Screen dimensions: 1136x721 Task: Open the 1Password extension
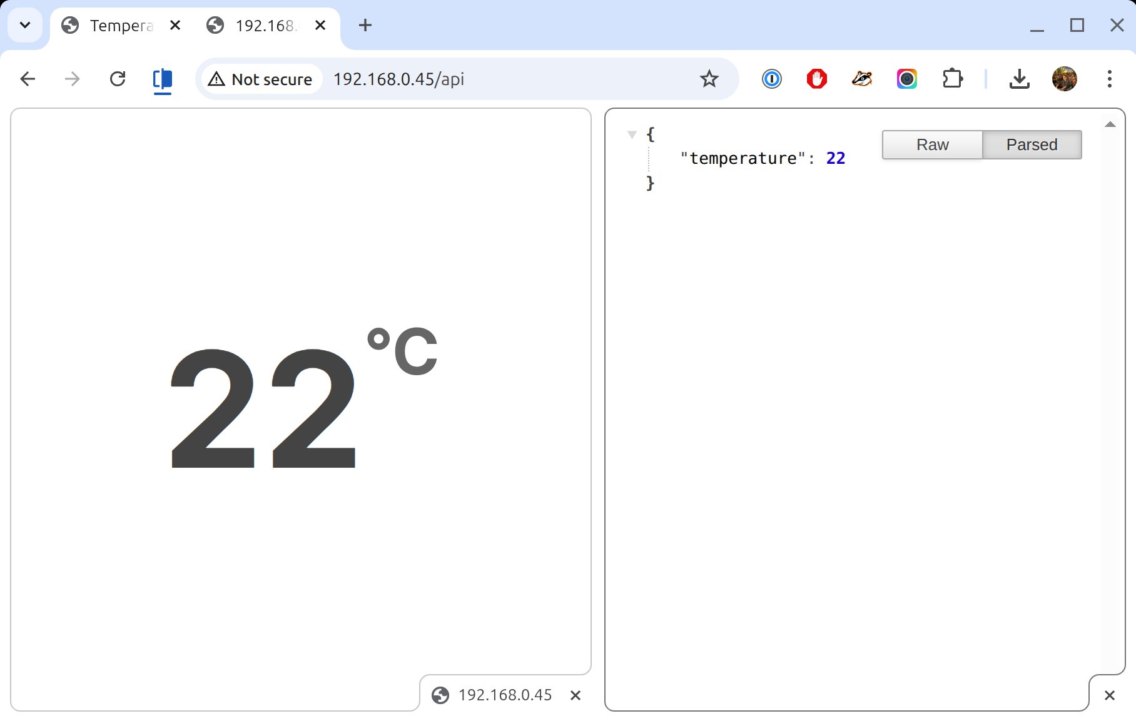(x=771, y=79)
